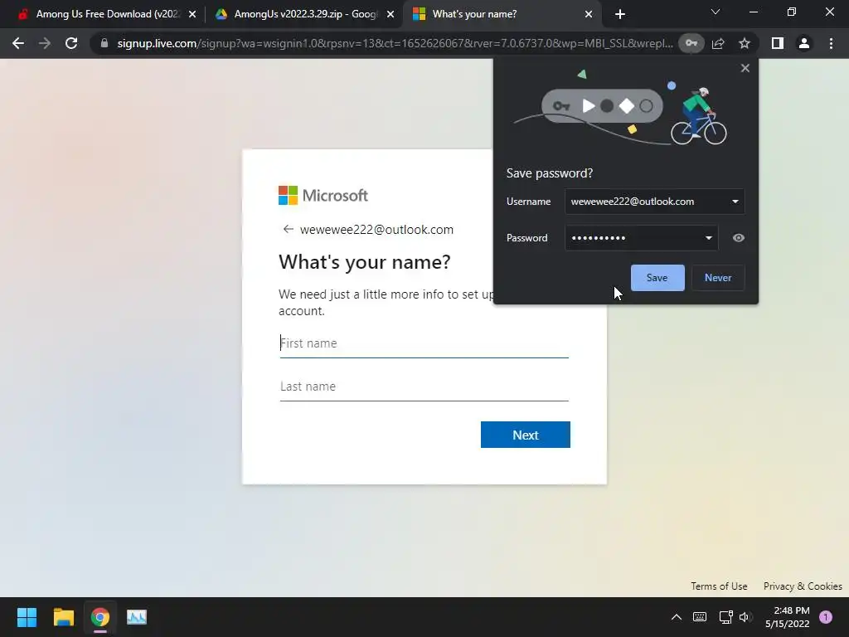Close the Among Us Free Download tab

point(192,14)
